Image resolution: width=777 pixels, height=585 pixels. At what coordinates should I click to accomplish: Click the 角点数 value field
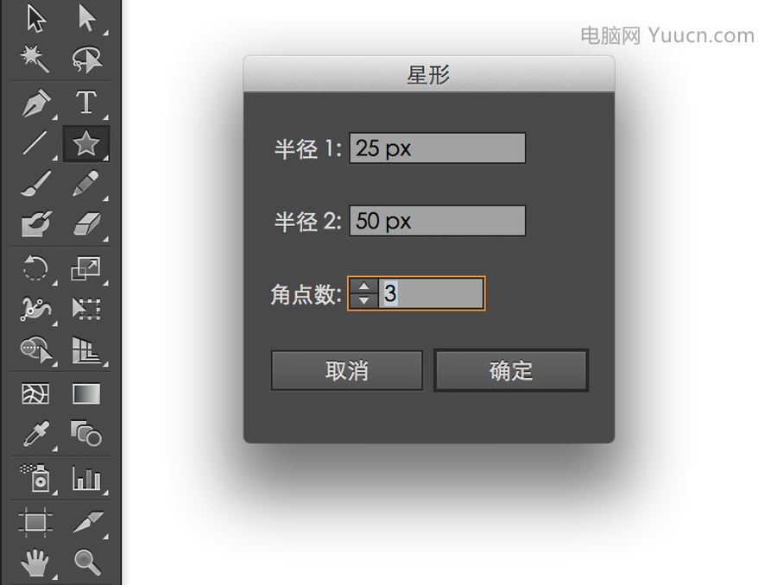coord(431,293)
